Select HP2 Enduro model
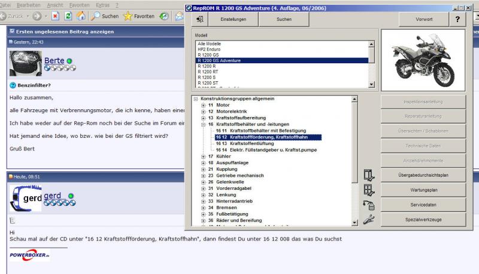The width and height of the screenshot is (479, 274). pyautogui.click(x=209, y=50)
